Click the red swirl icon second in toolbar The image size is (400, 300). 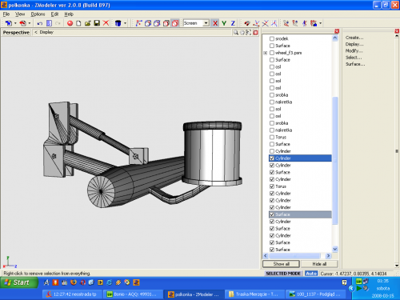point(23,23)
